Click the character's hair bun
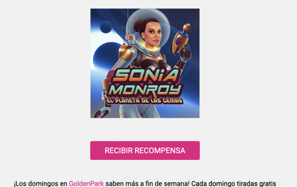 pyautogui.click(x=138, y=25)
